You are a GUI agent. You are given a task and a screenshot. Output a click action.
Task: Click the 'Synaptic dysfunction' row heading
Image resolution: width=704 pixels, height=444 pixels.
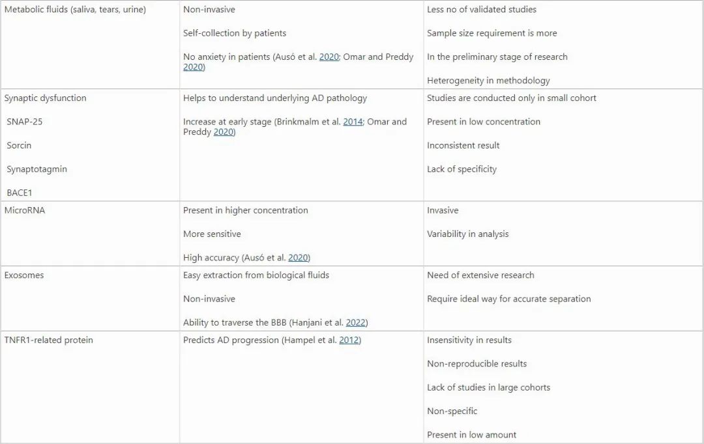pos(45,98)
